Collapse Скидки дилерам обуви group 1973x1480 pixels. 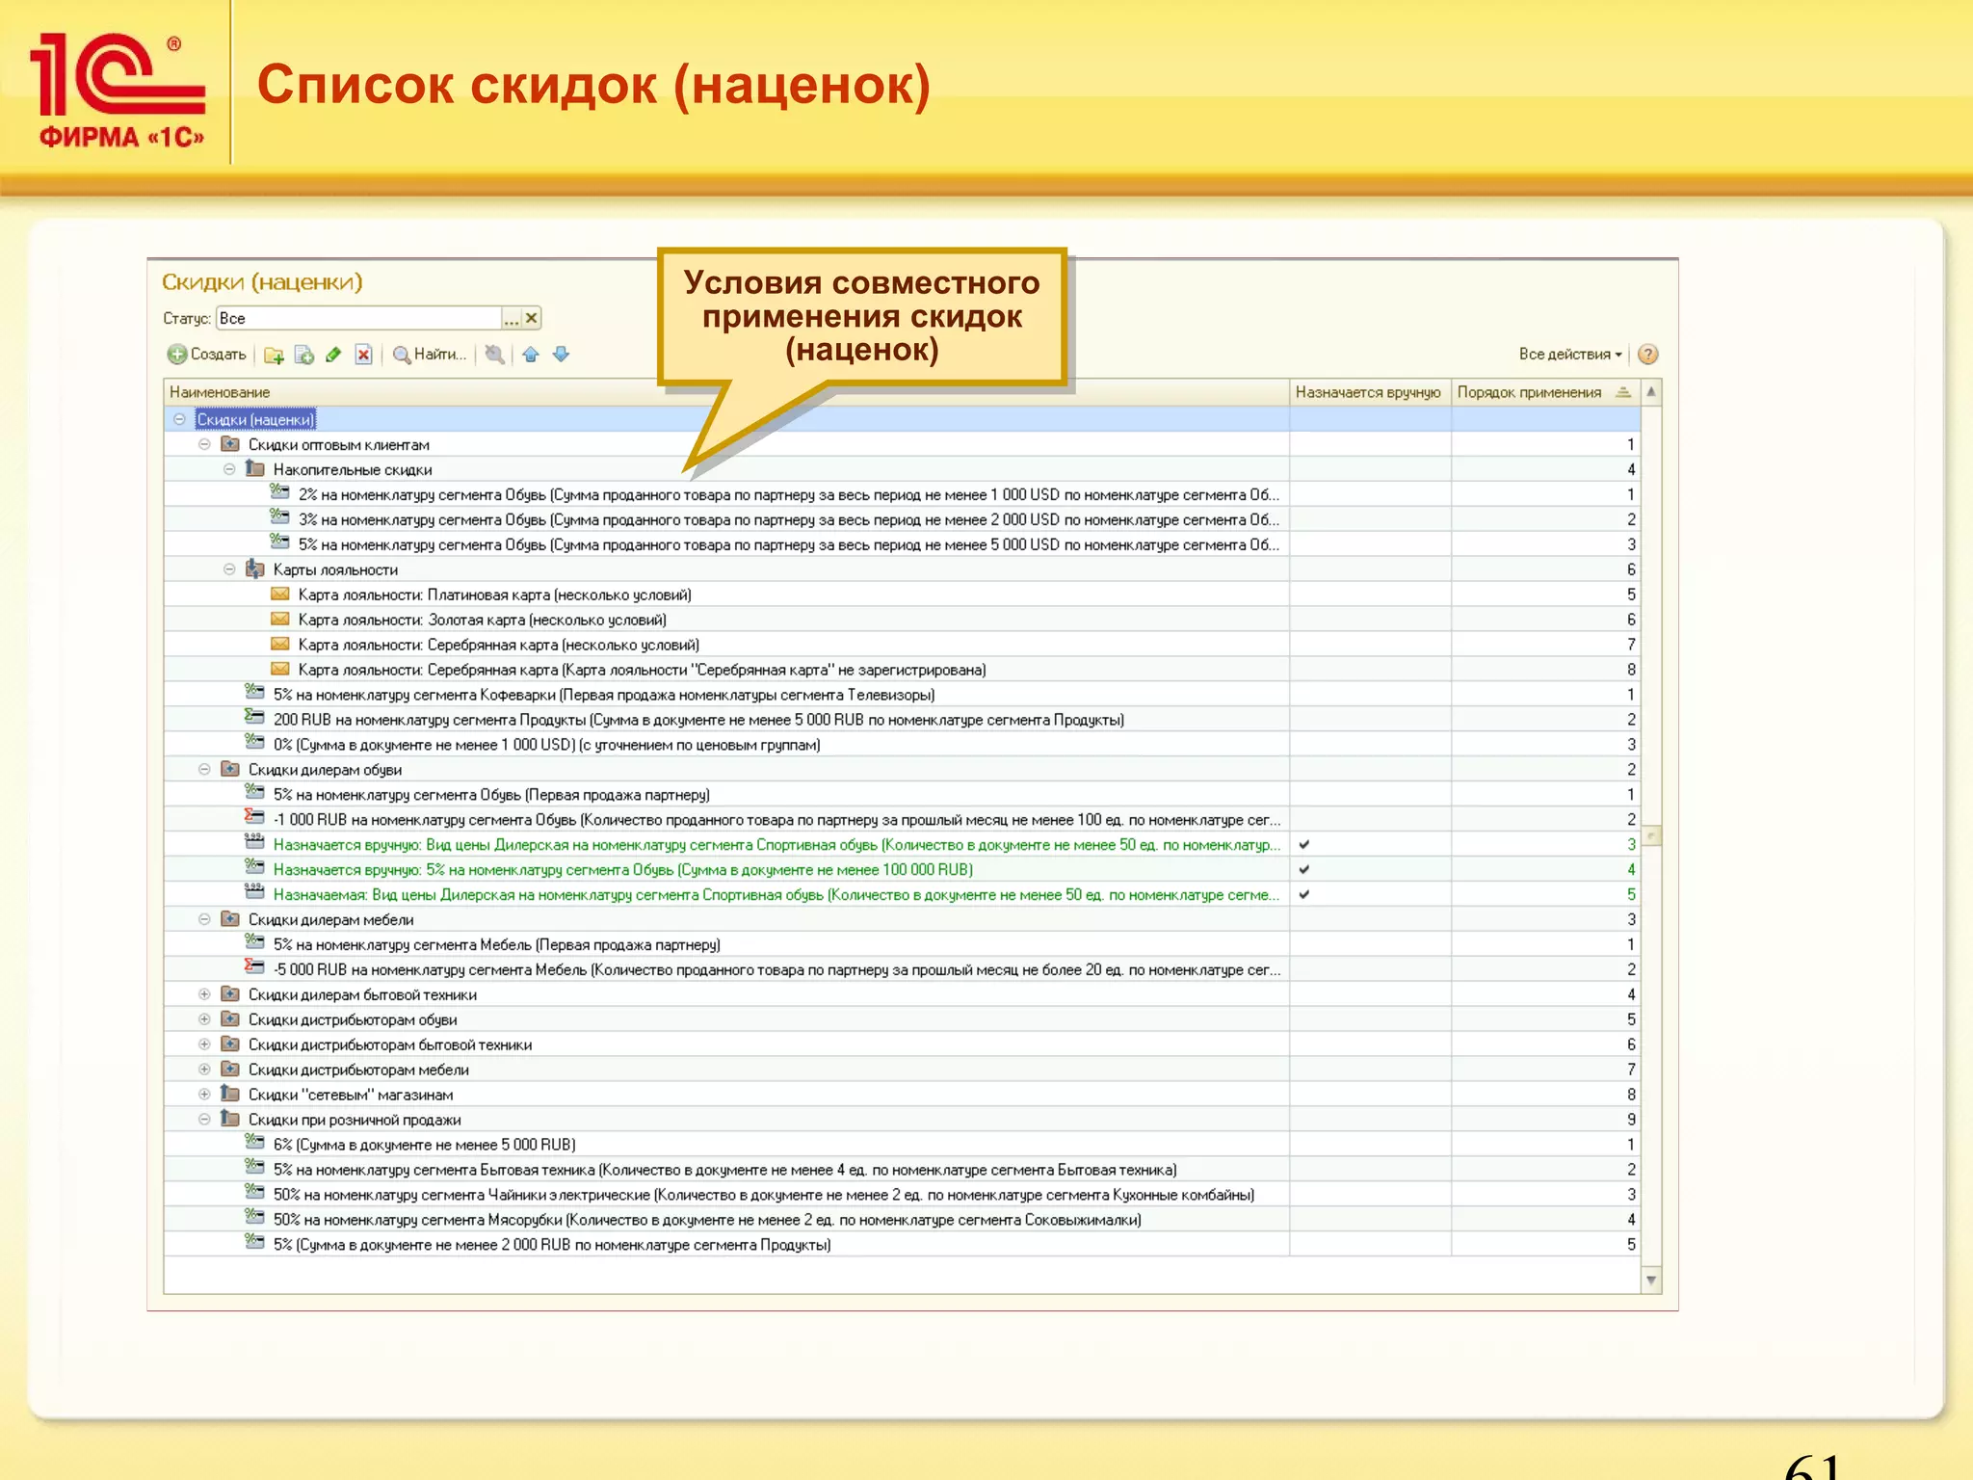pos(204,769)
